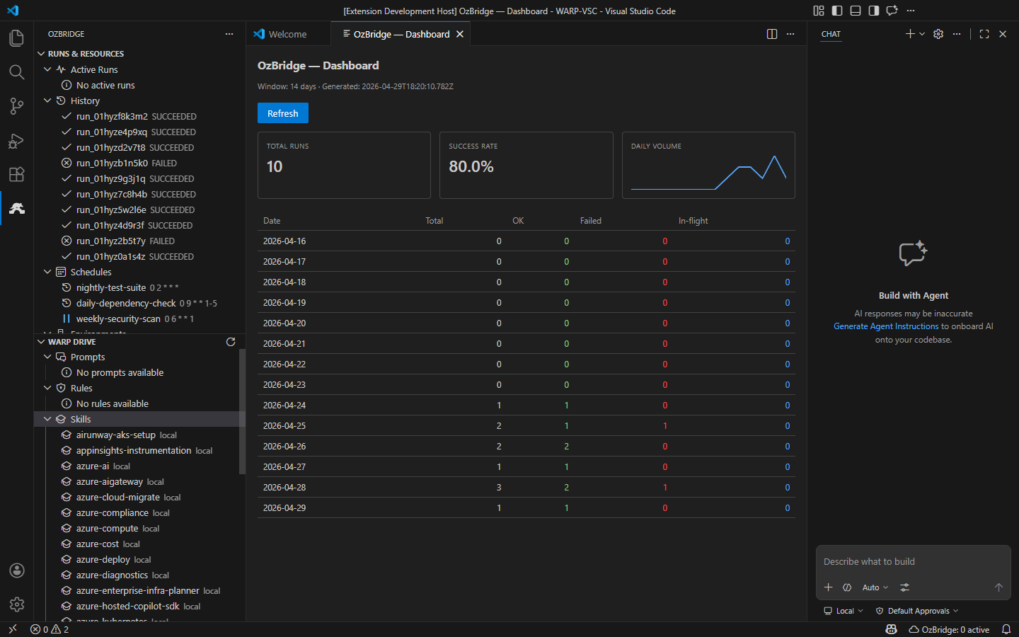Screen dimensions: 1019x637
Task: Click the 2026-04-28 date row
Action: (526, 487)
